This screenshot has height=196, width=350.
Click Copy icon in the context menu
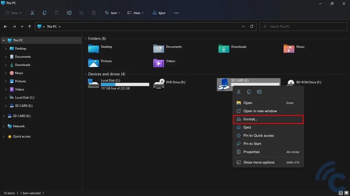pos(249,92)
